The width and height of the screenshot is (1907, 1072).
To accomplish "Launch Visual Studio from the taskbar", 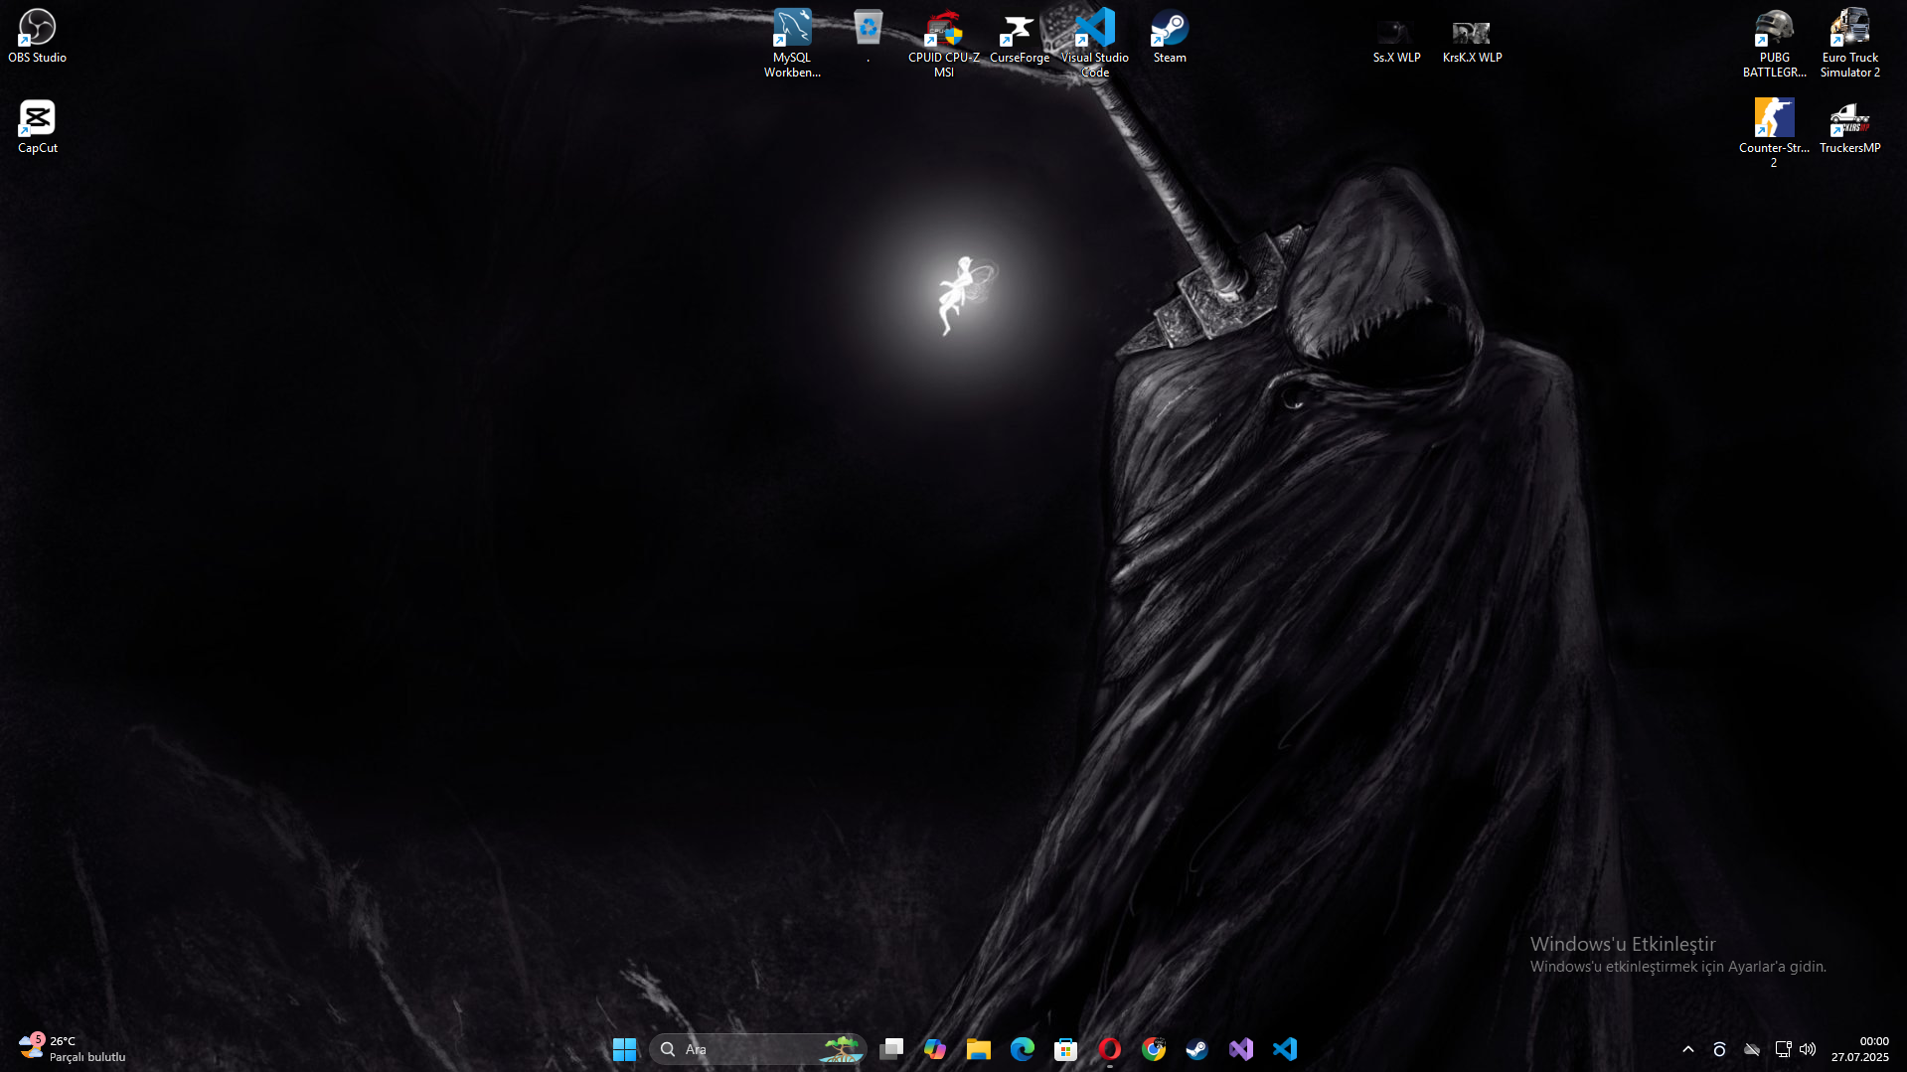I will 1241,1049.
